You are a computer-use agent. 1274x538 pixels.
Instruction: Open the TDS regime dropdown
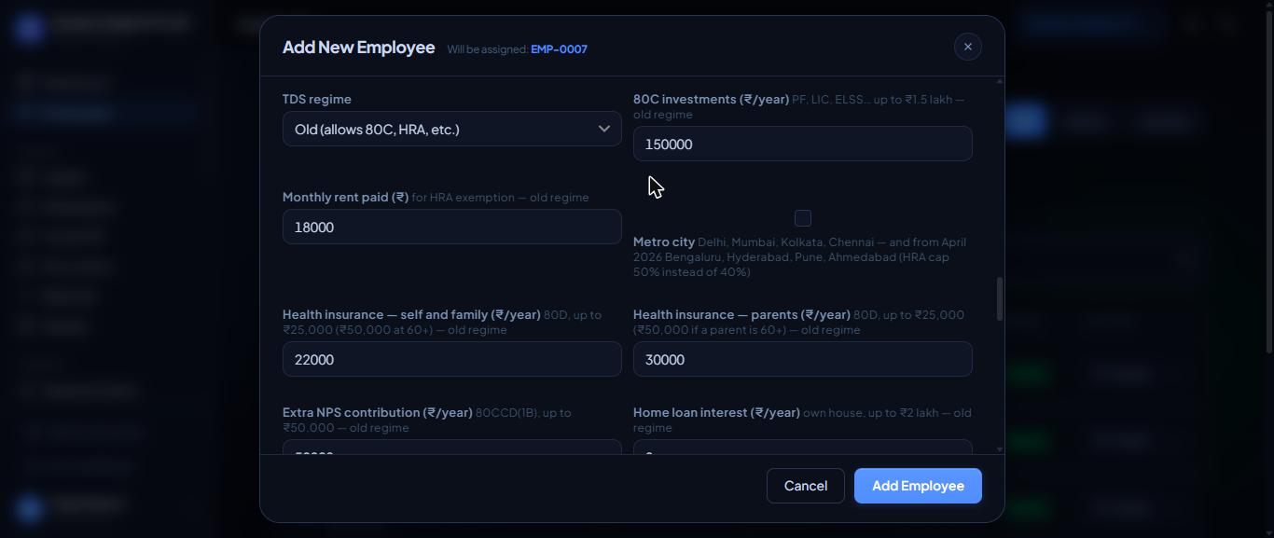pos(452,129)
